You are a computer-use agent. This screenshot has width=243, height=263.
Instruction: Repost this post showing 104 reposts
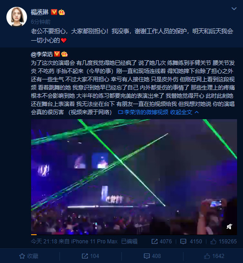90,256
